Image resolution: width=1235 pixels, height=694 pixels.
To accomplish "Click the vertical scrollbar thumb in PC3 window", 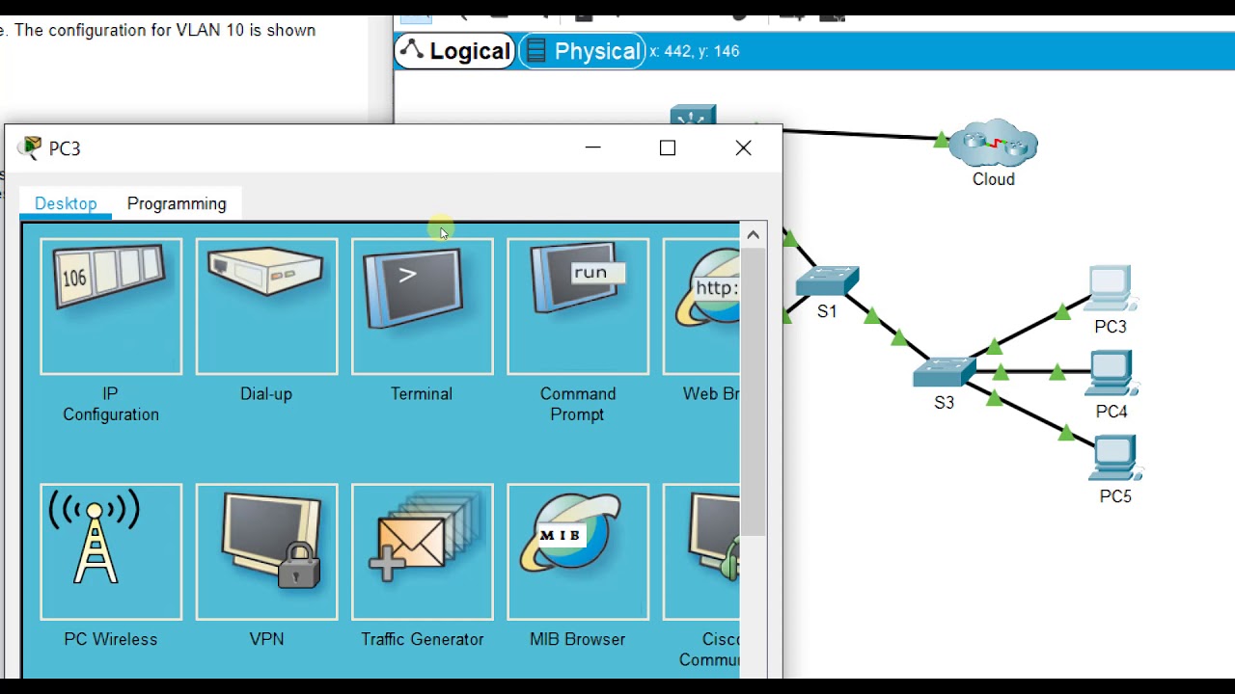I will pyautogui.click(x=753, y=390).
